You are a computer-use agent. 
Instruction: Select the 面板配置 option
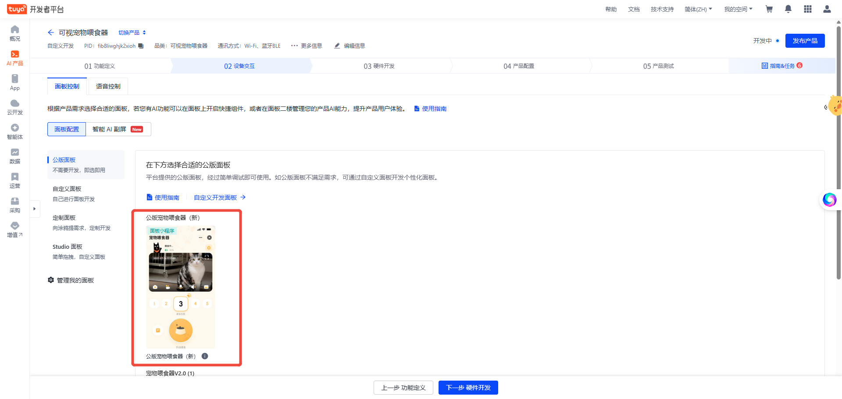point(66,129)
